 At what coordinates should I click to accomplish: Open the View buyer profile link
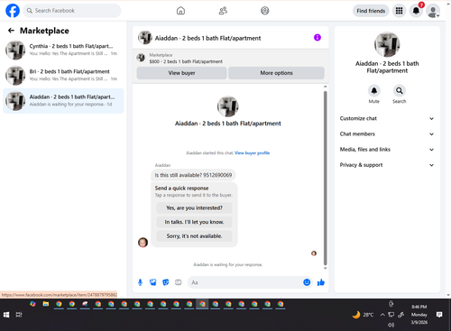[x=252, y=152]
